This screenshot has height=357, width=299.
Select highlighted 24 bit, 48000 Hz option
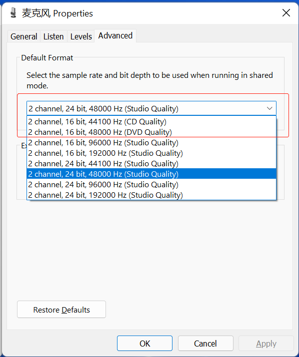coord(151,174)
